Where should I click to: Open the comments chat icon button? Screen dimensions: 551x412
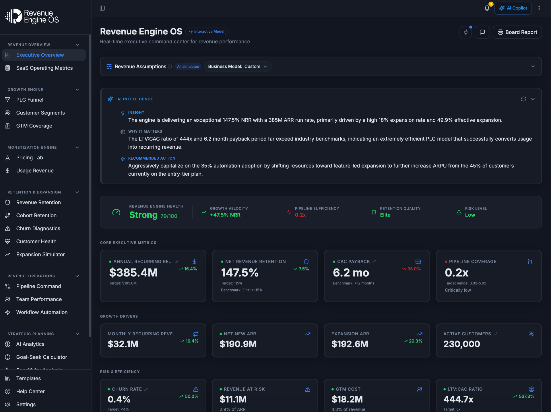coord(482,32)
